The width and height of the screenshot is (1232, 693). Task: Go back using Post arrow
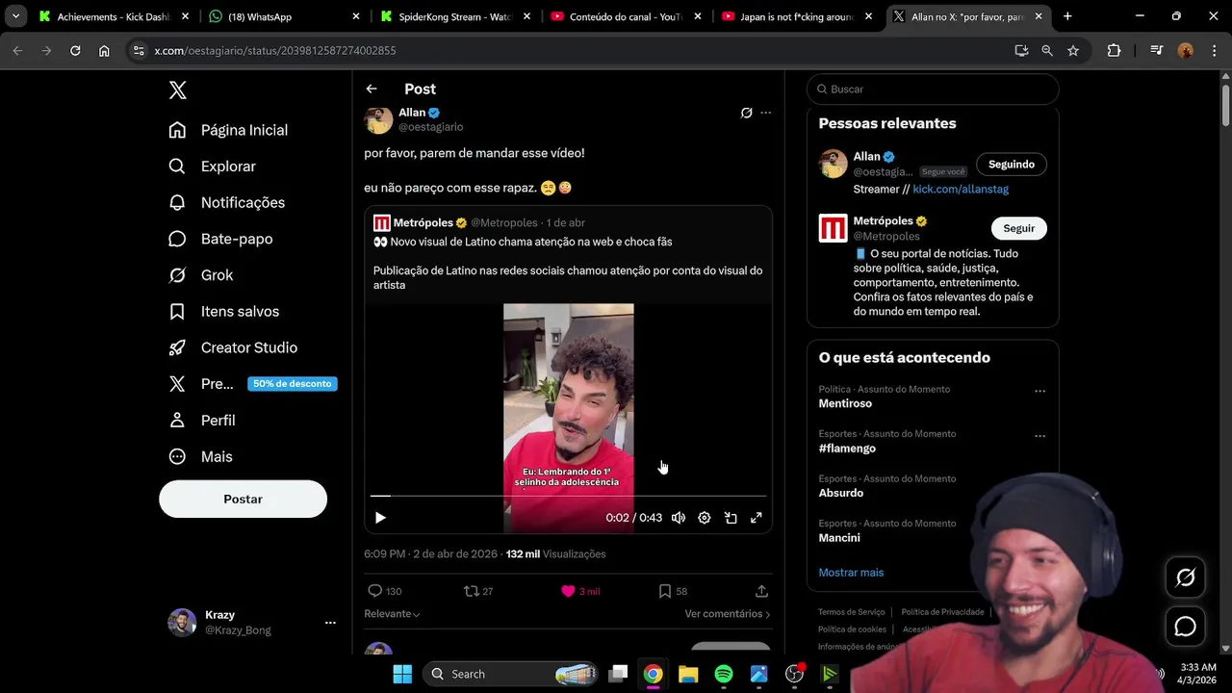pyautogui.click(x=372, y=89)
